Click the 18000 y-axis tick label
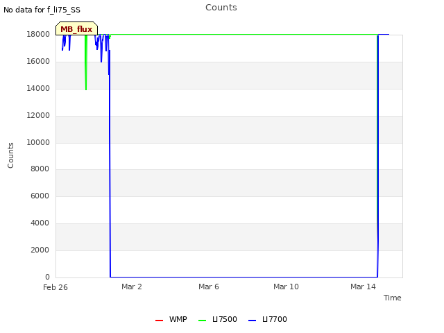 click(x=38, y=34)
